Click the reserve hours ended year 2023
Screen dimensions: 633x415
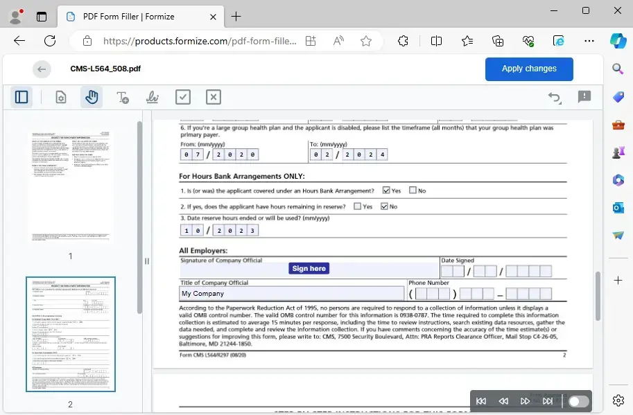(x=235, y=230)
